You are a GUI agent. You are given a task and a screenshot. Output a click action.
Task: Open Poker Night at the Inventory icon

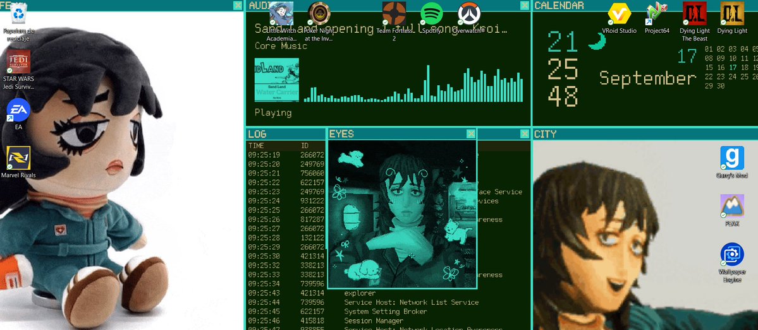319,21
